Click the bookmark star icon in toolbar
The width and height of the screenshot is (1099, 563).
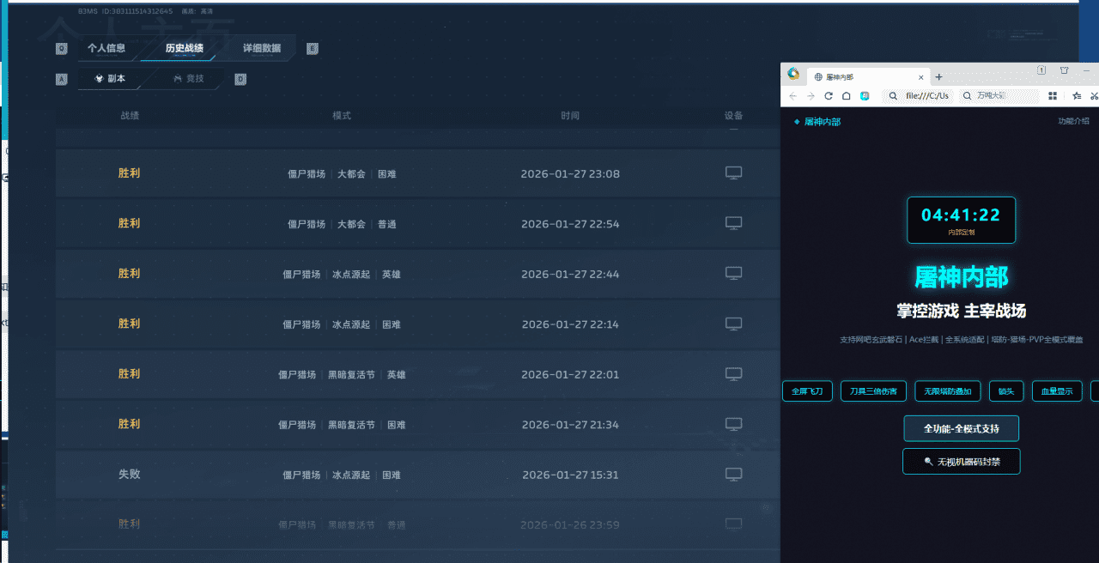(1076, 95)
